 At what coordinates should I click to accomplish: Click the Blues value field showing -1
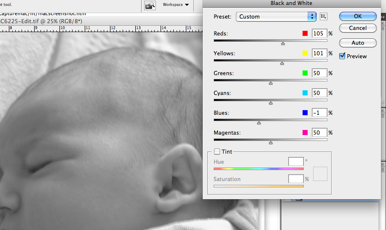[319, 113]
